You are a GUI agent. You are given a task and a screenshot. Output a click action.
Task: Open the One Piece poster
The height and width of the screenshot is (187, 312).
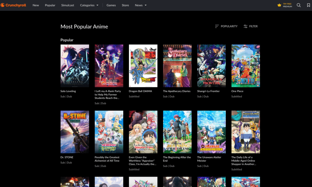click(x=246, y=66)
